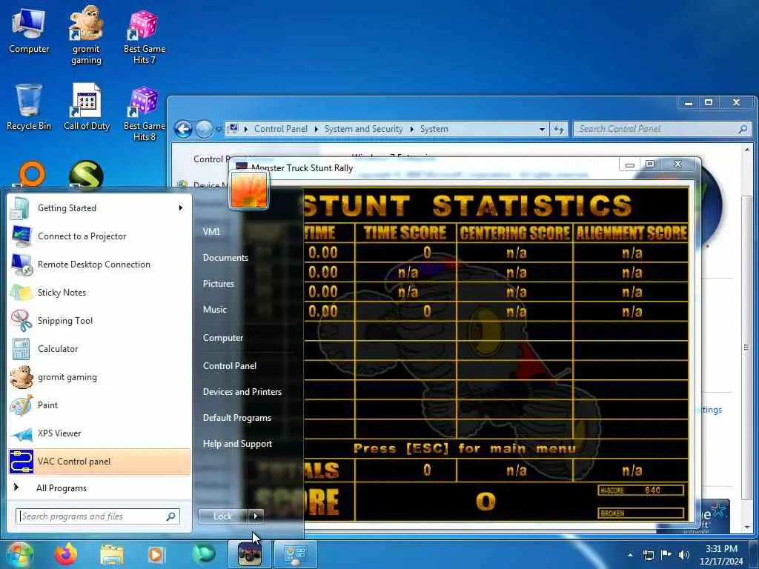This screenshot has height=569, width=759.
Task: Focus Search Control Panel box
Action: tap(662, 129)
